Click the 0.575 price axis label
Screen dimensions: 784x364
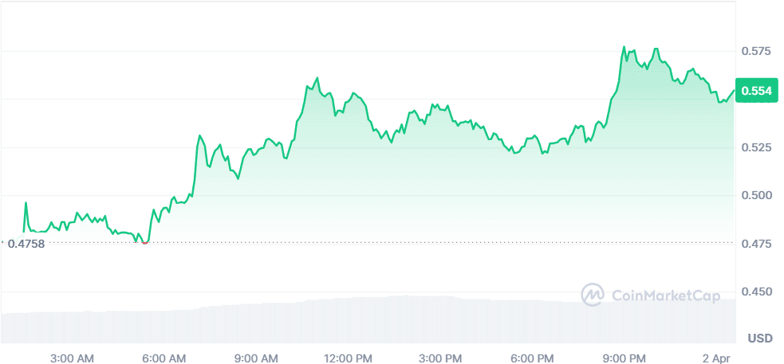coord(755,52)
